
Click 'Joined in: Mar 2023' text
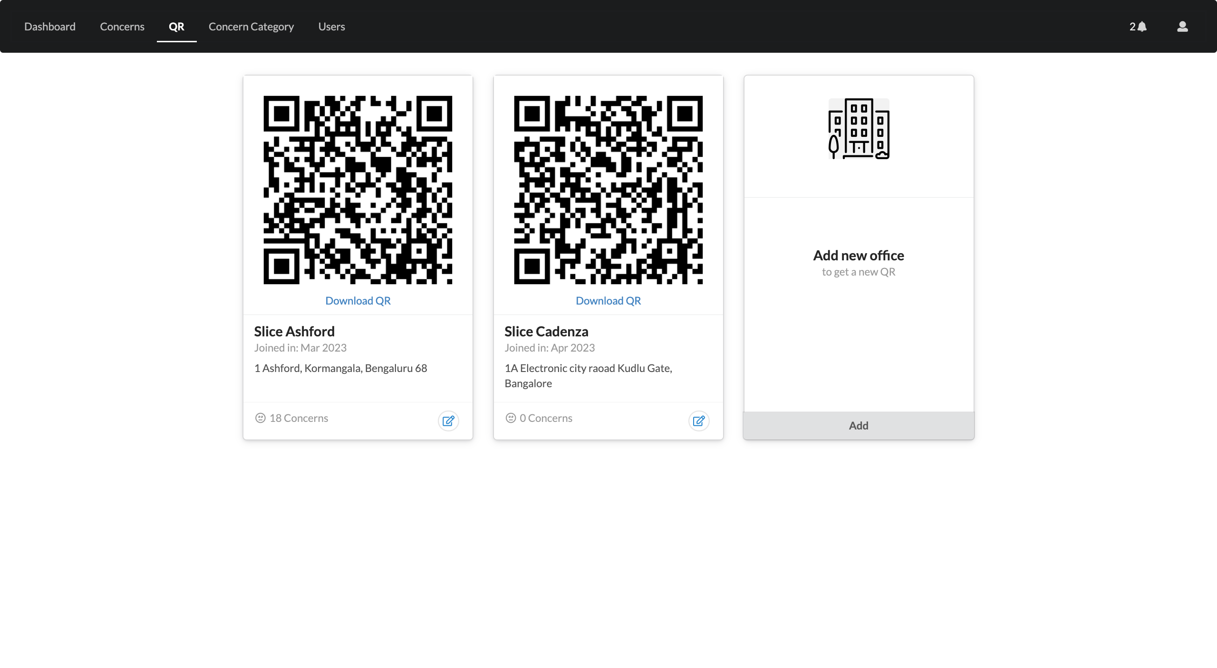pyautogui.click(x=300, y=348)
